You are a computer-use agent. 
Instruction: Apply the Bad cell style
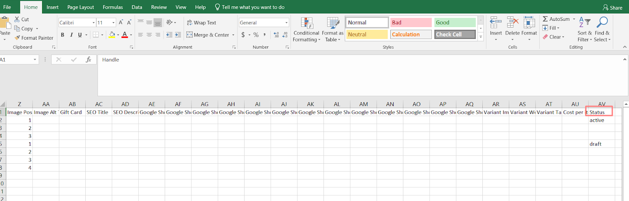[x=411, y=22]
